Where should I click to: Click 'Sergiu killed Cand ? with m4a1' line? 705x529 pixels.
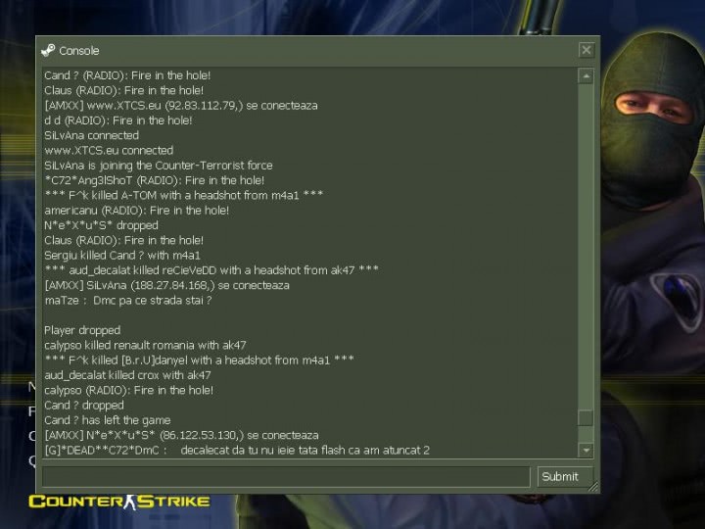[122, 256]
